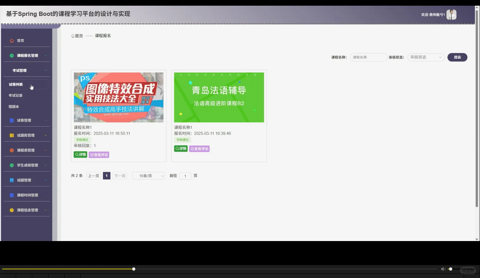Click the breadcrumb home icon next to 首页

pyautogui.click(x=73, y=36)
